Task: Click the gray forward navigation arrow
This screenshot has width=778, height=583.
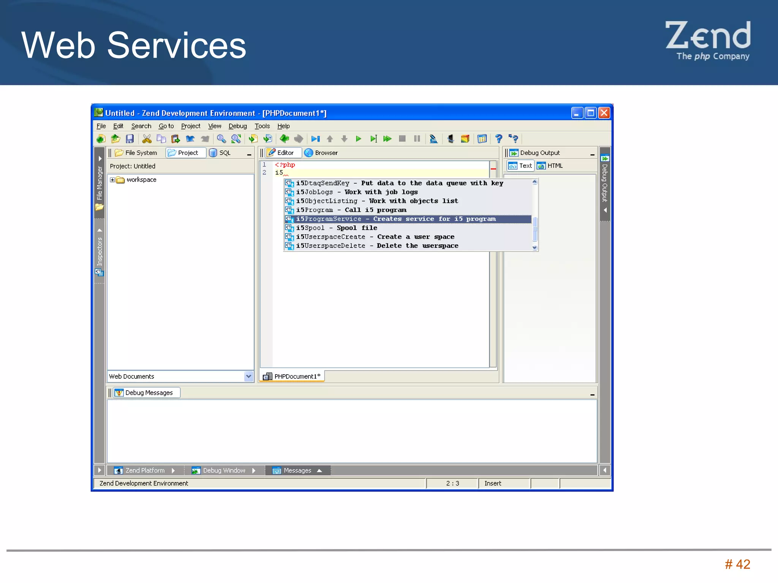Action: click(299, 139)
